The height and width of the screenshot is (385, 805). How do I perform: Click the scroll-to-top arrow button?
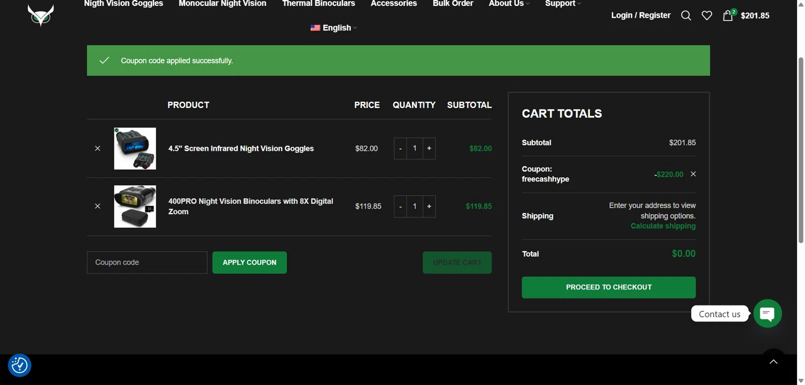click(773, 362)
